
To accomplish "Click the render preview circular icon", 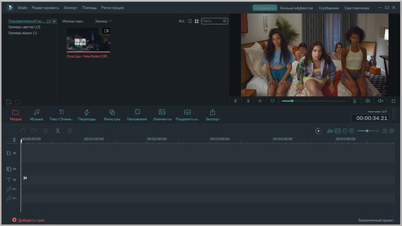I will (318, 131).
